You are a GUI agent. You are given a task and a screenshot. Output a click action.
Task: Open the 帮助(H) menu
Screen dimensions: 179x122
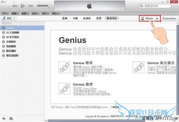tap(56, 14)
